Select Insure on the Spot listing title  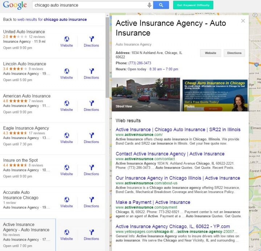20,160
